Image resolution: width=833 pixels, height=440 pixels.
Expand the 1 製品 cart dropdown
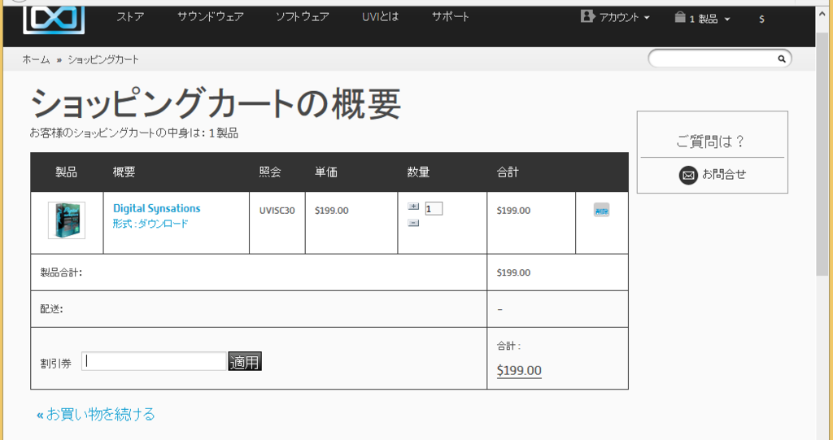click(x=709, y=20)
